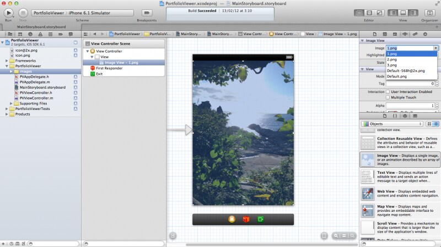Open PVViewController.m file
The width and height of the screenshot is (441, 247).
point(36,98)
